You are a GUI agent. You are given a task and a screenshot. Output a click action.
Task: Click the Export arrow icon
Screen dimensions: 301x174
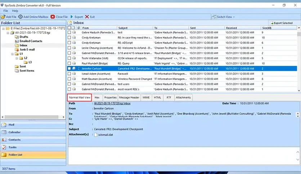coord(72,17)
